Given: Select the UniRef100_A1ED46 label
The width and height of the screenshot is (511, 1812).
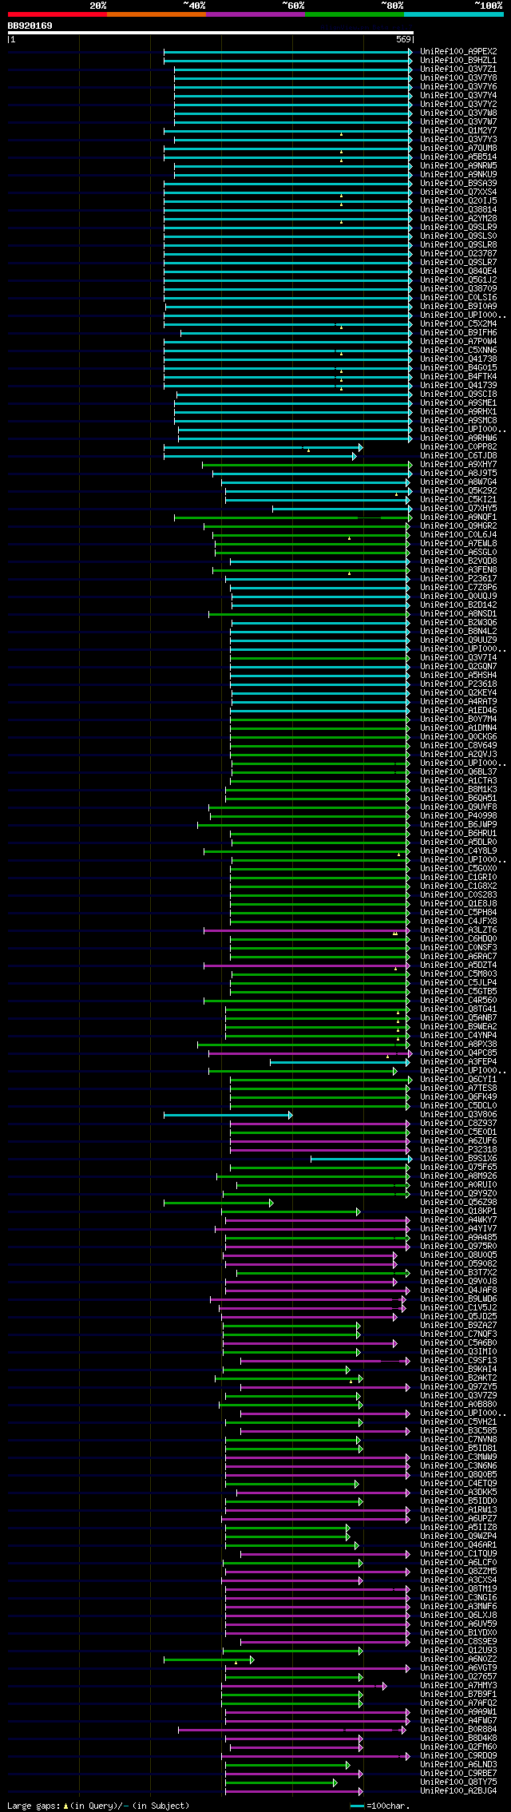Looking at the screenshot, I should (458, 710).
